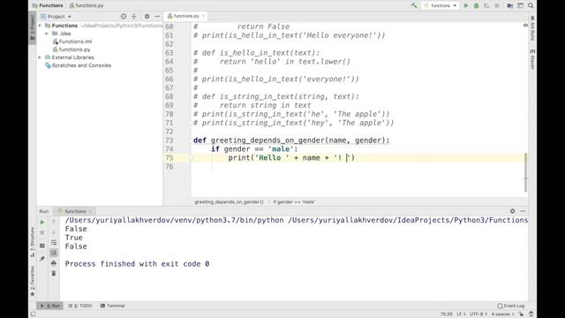The height and width of the screenshot is (318, 565).
Task: Open the Event Log button
Action: pos(511,306)
